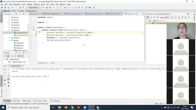Viewport: 196px width, 110px height.
Task: Commit changes with the green checkmark icon
Action: click(x=72, y=8)
